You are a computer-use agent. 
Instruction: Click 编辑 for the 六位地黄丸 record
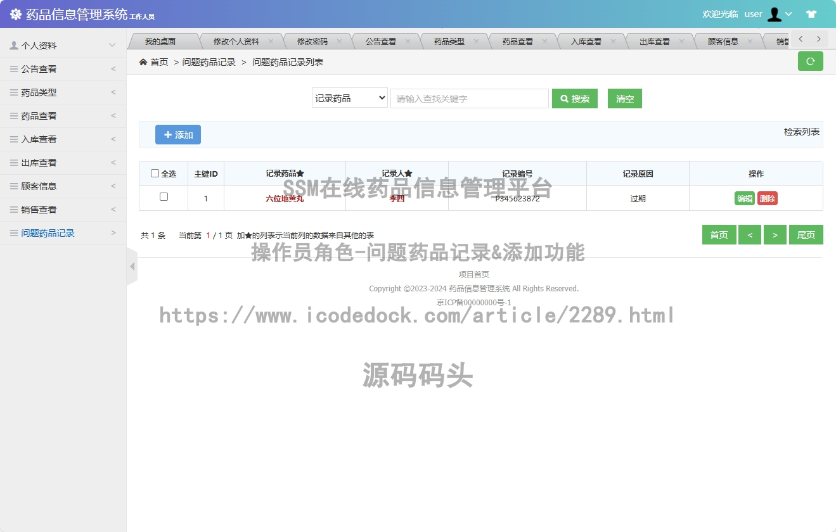745,198
